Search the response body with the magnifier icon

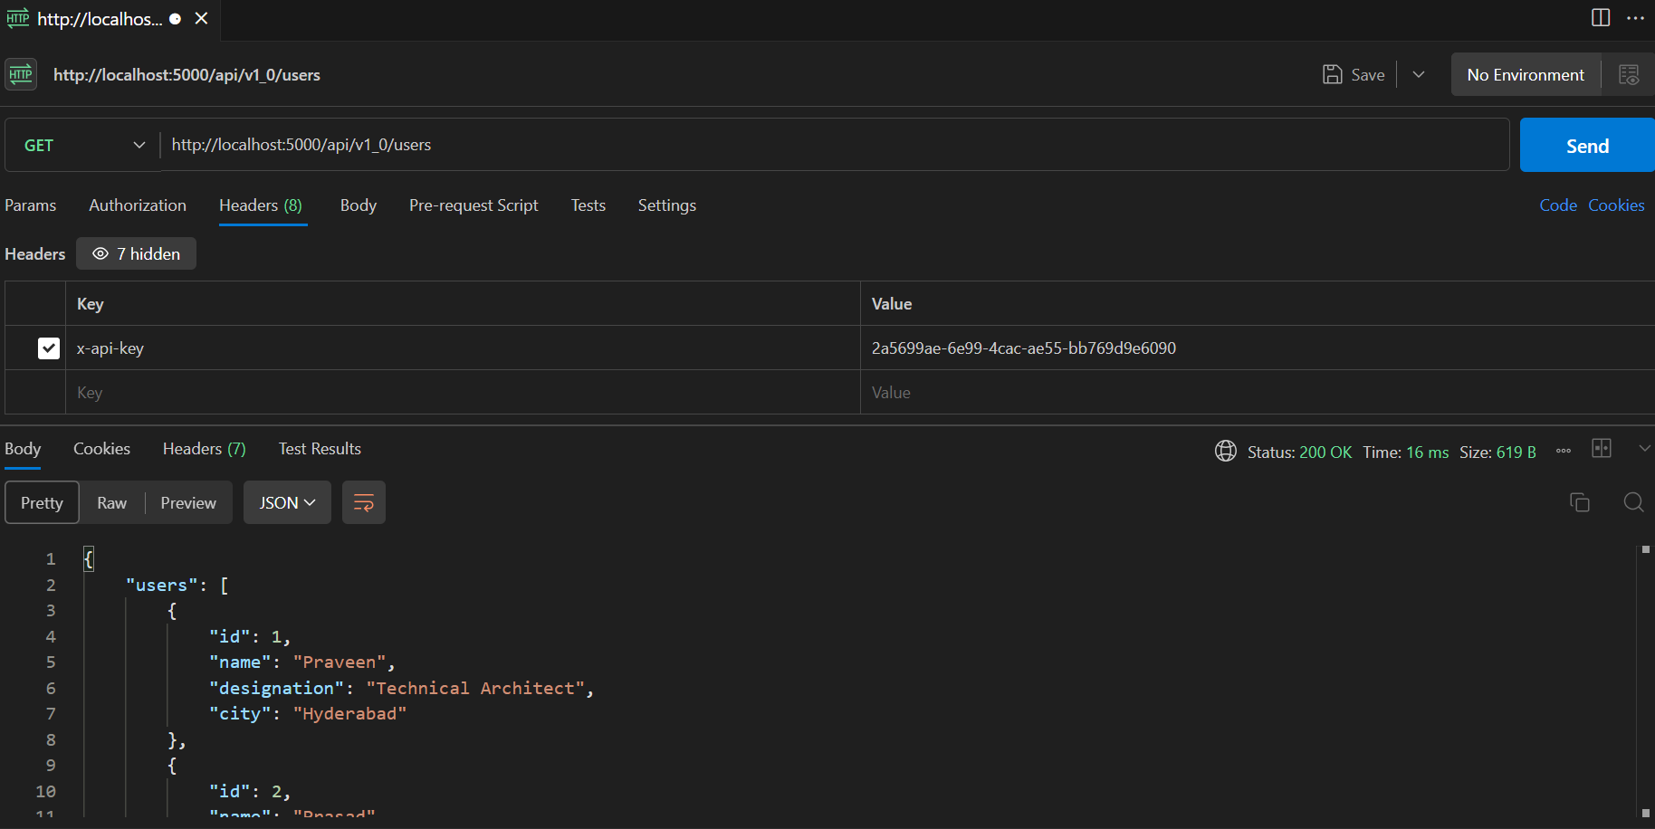[x=1633, y=502]
